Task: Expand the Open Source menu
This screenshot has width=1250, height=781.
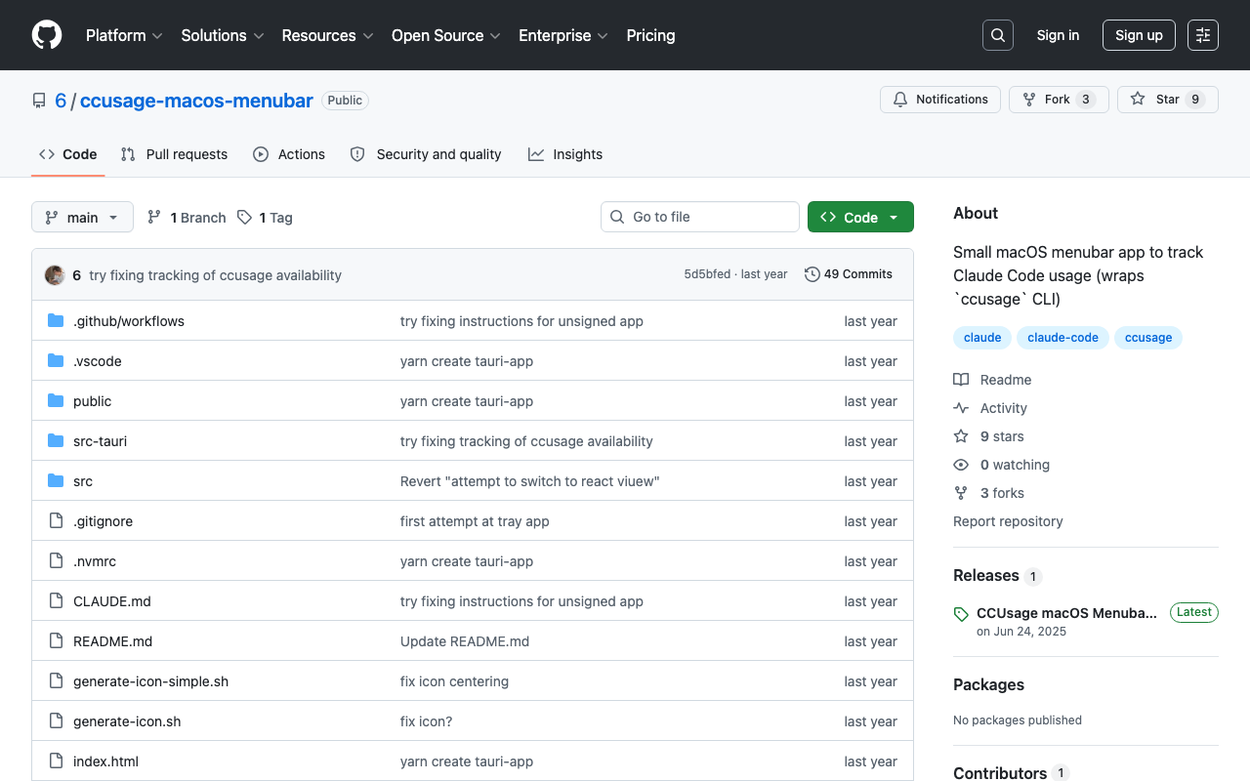Action: pyautogui.click(x=446, y=35)
